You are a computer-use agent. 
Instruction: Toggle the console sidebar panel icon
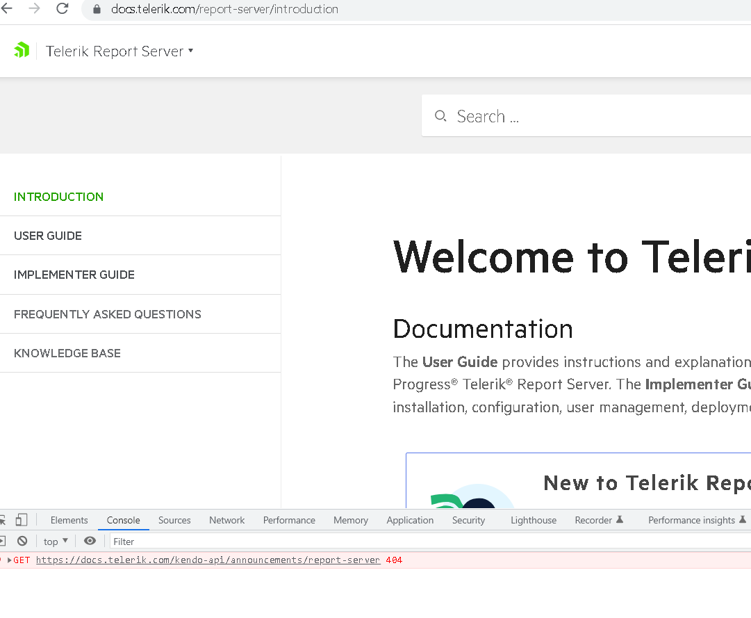2,541
